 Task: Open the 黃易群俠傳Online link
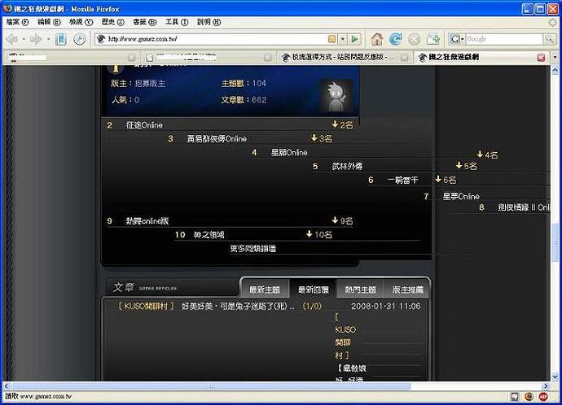point(217,138)
